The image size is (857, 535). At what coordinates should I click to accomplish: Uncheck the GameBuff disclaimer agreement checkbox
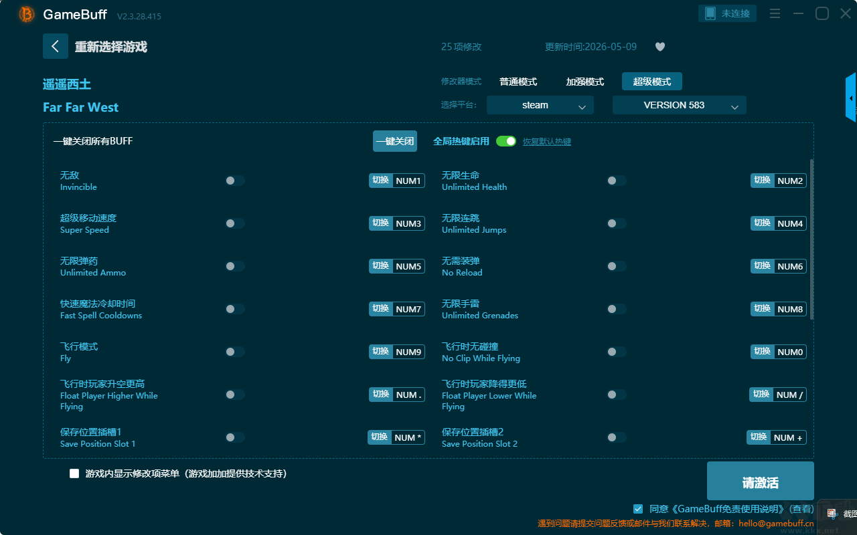(638, 509)
